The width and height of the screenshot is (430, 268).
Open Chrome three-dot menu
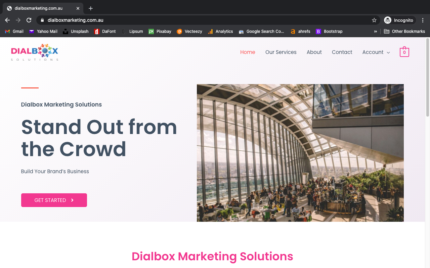tap(423, 20)
